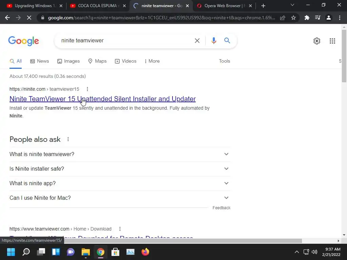Click the ninite.com › teamviewer15 URL

click(44, 89)
